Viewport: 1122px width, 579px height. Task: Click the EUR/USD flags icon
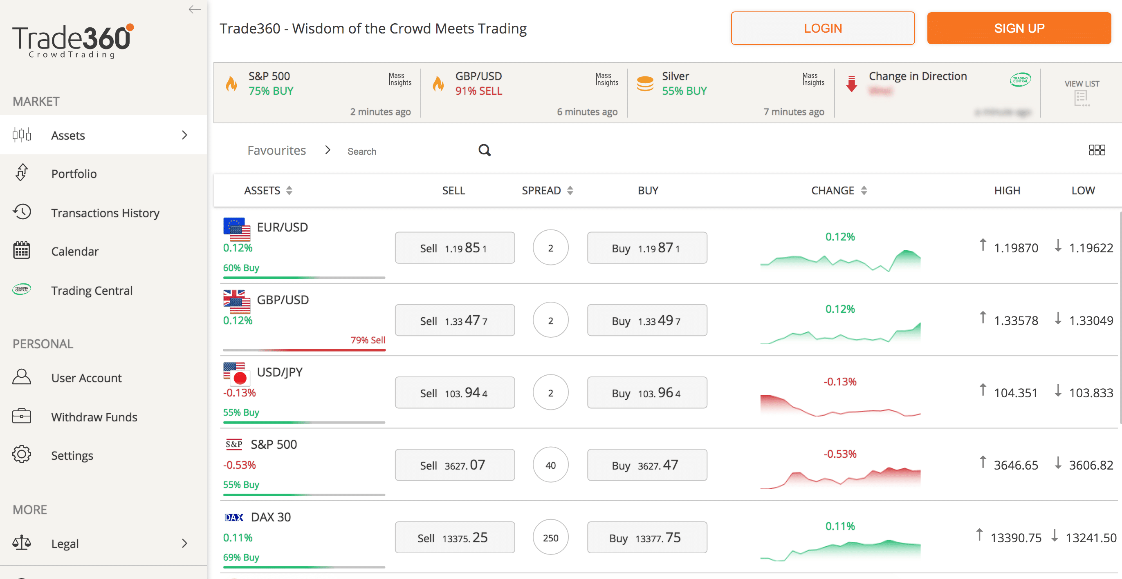(237, 229)
